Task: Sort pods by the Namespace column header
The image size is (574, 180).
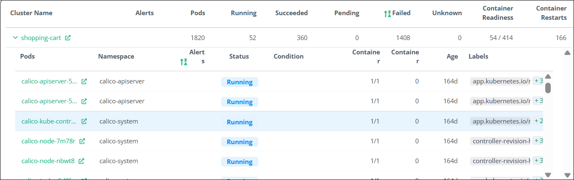Action: [x=116, y=56]
